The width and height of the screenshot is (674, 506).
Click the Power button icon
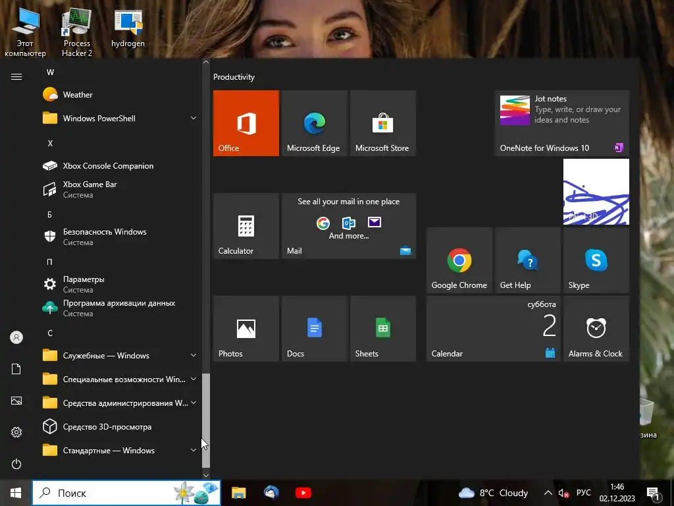pos(16,464)
